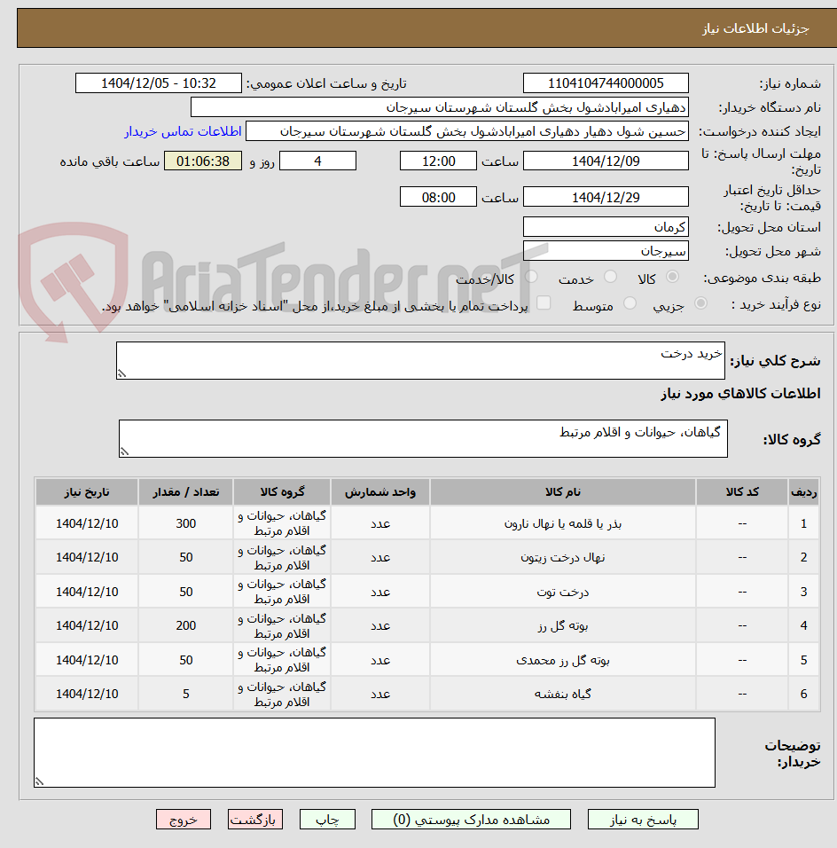Select the خدمت radio button
837x848 pixels.
(x=610, y=277)
